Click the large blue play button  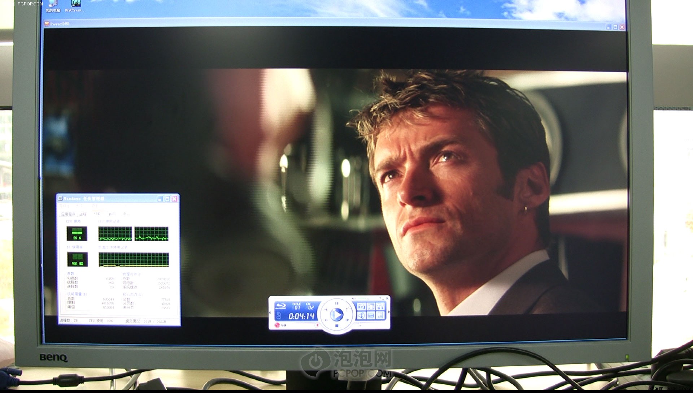click(x=337, y=314)
